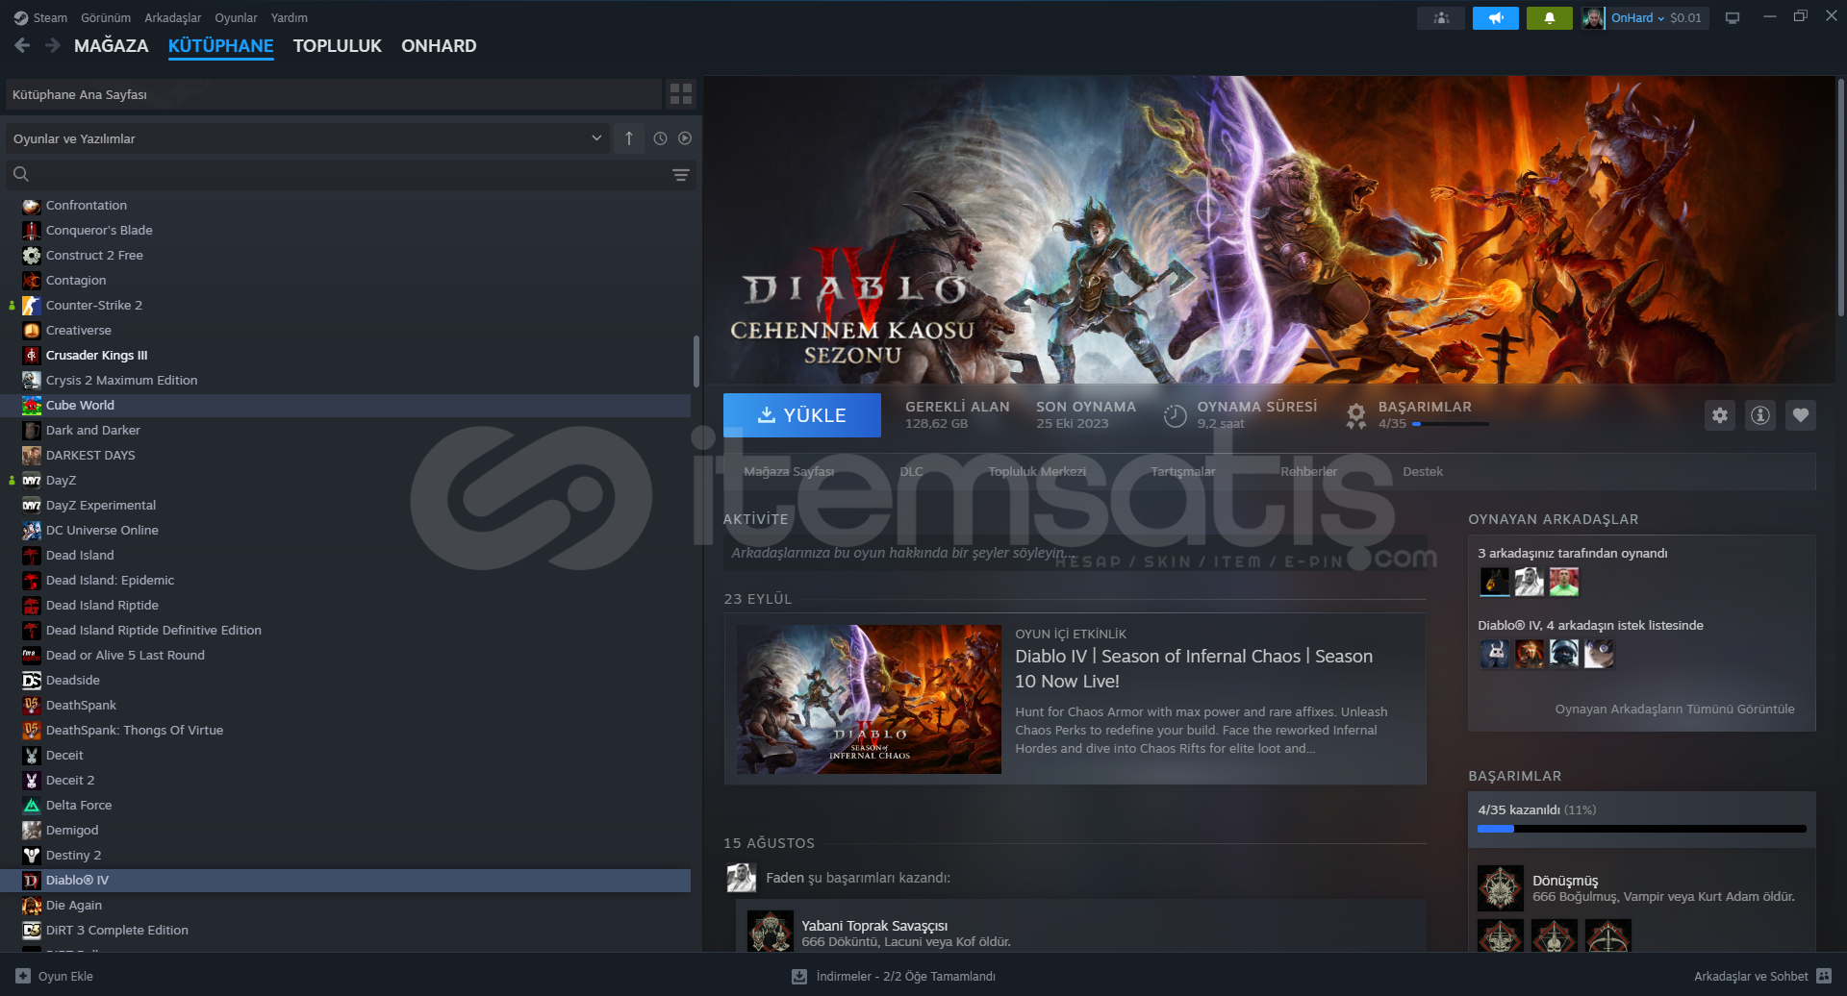The image size is (1847, 996).
Task: Click the forward navigation arrow
Action: point(53,45)
